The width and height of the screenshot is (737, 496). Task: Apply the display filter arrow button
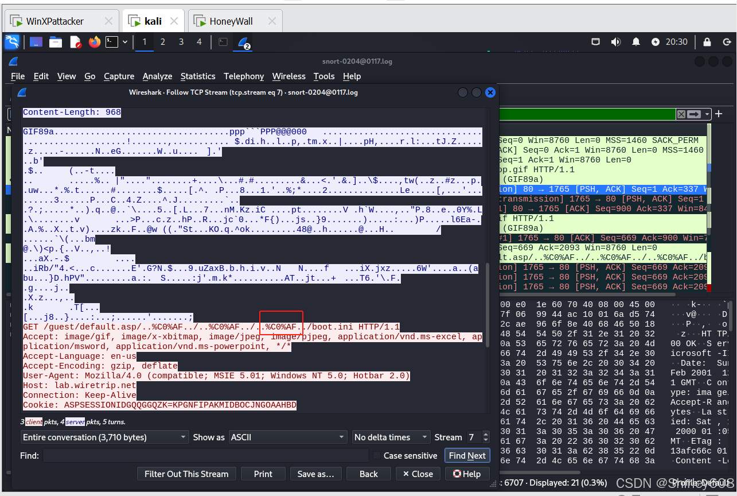pos(695,114)
